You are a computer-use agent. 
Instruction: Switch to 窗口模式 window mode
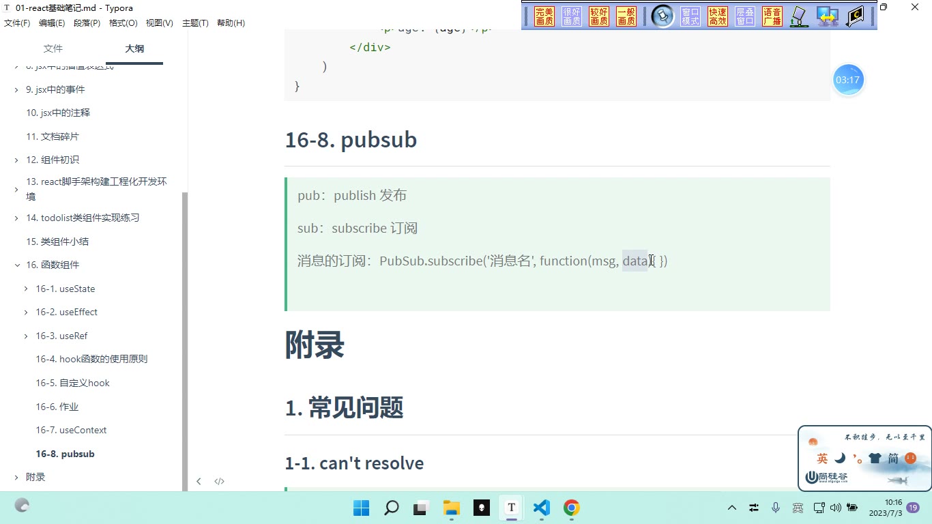tap(690, 16)
